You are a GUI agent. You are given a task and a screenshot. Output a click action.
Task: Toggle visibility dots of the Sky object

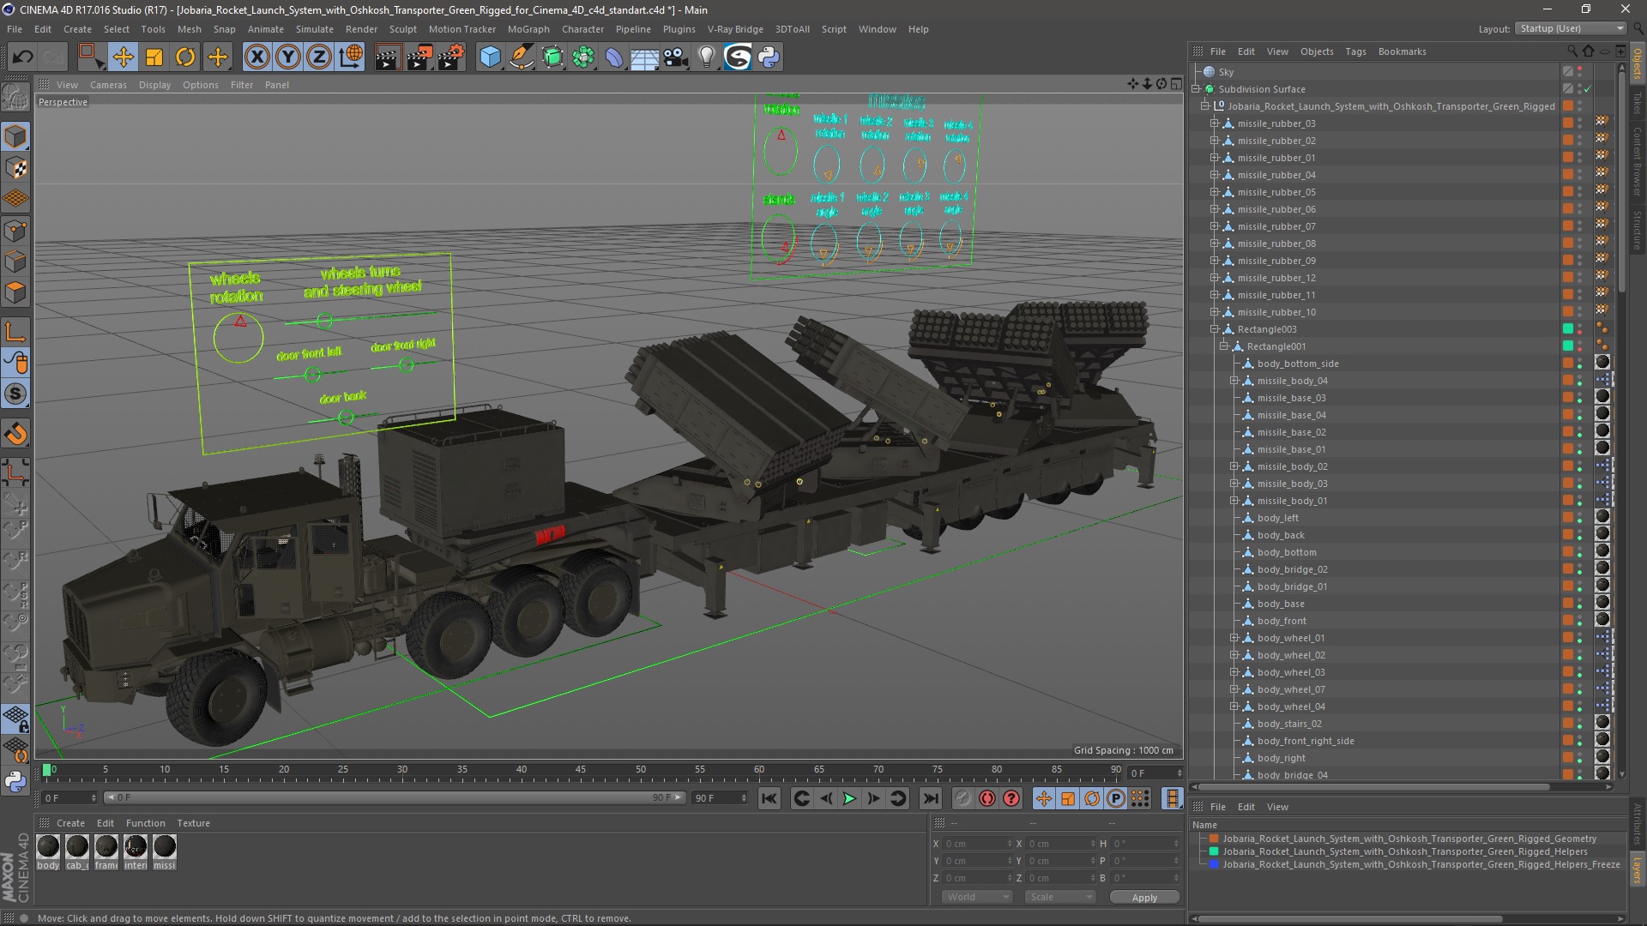click(x=1579, y=72)
